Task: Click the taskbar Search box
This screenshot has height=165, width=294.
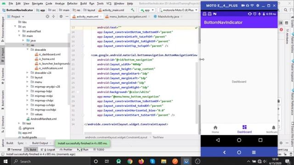Action: pos(51,161)
